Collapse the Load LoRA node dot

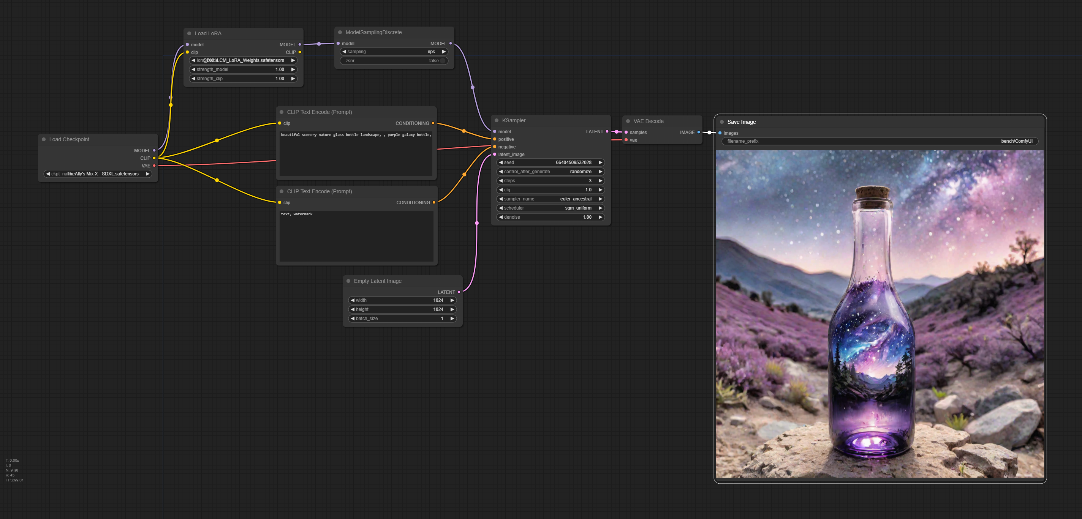(x=189, y=33)
